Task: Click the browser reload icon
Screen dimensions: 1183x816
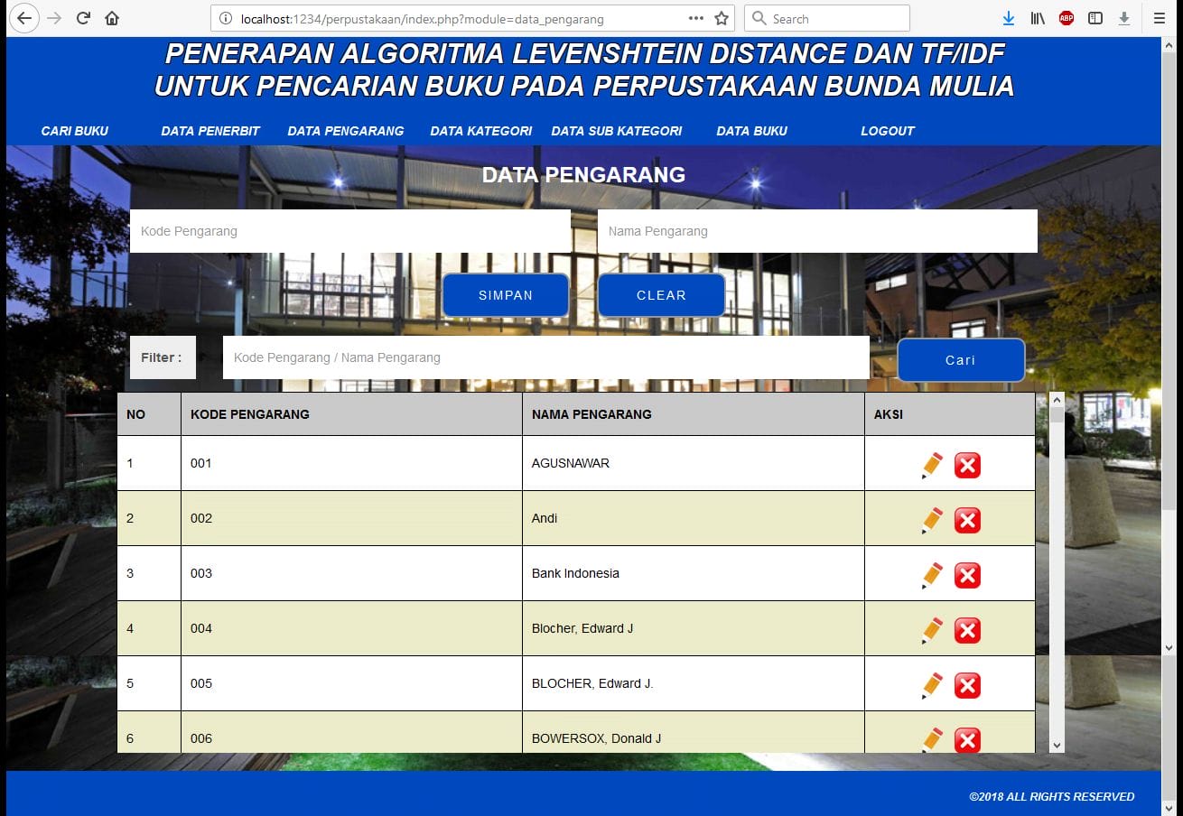Action: coord(83,18)
